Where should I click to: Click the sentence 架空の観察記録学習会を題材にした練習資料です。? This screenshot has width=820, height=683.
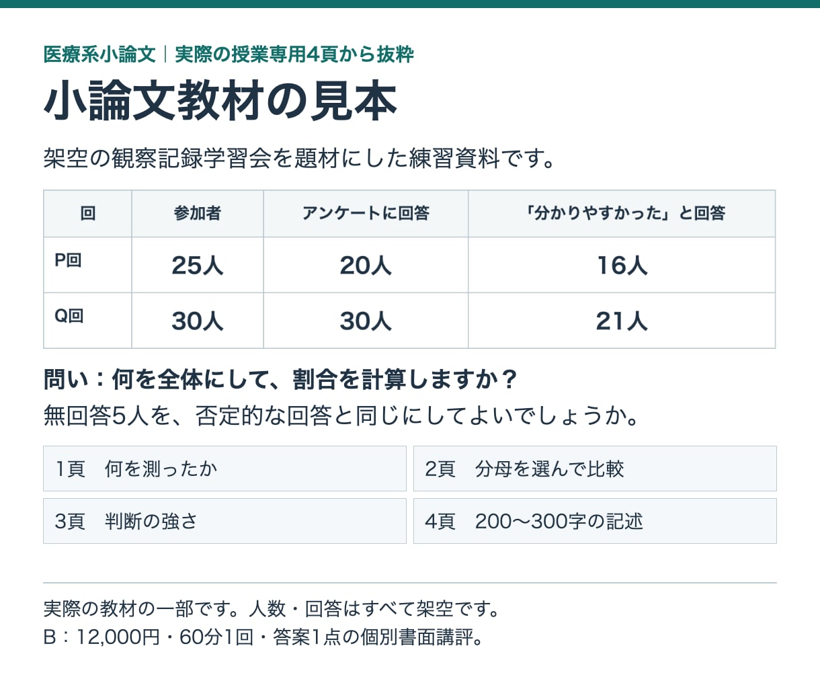(300, 159)
